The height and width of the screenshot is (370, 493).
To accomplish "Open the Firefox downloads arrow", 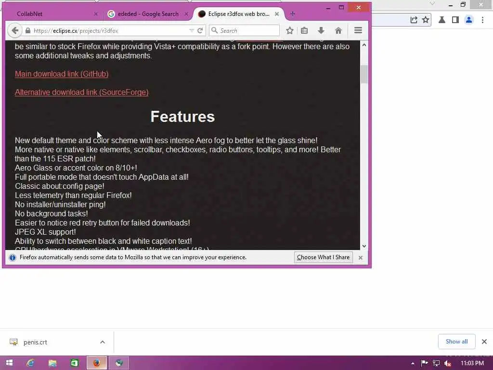I will pyautogui.click(x=321, y=30).
